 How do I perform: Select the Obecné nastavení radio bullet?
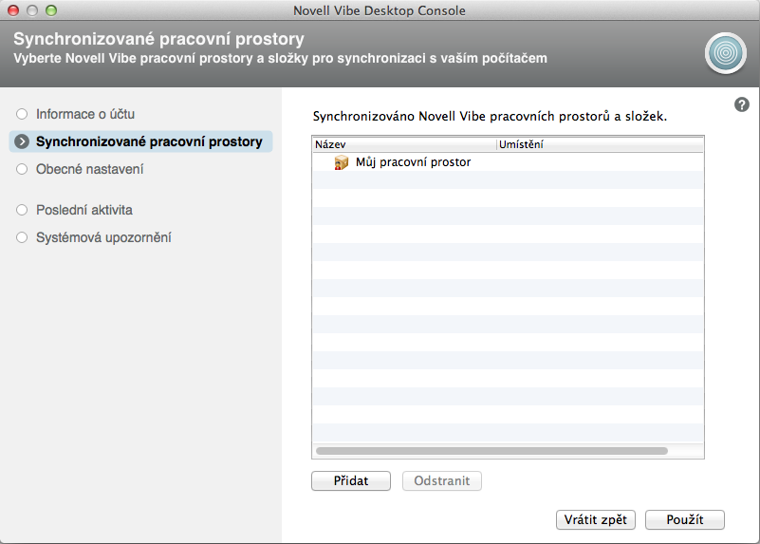[22, 170]
